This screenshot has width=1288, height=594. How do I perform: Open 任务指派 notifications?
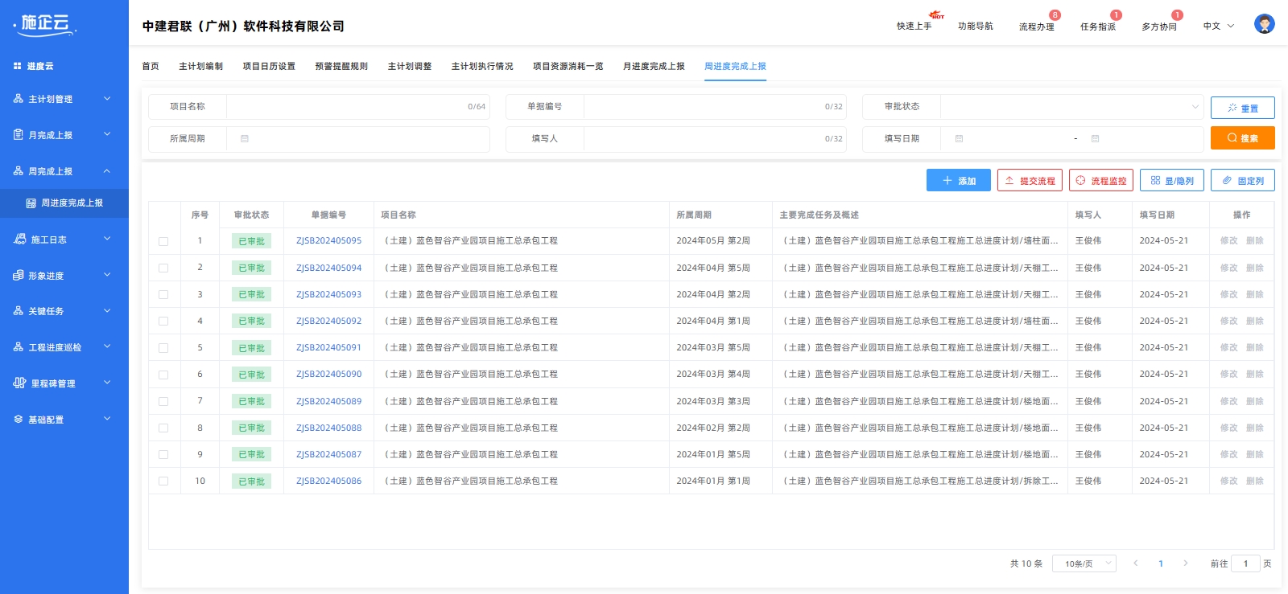tap(1098, 26)
